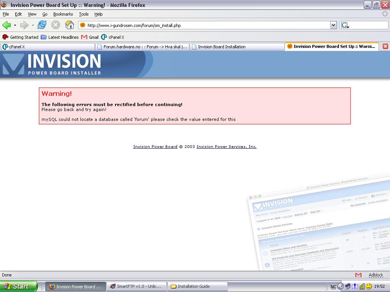Reload the page with the Refresh icon
390x292 pixels.
42,25
